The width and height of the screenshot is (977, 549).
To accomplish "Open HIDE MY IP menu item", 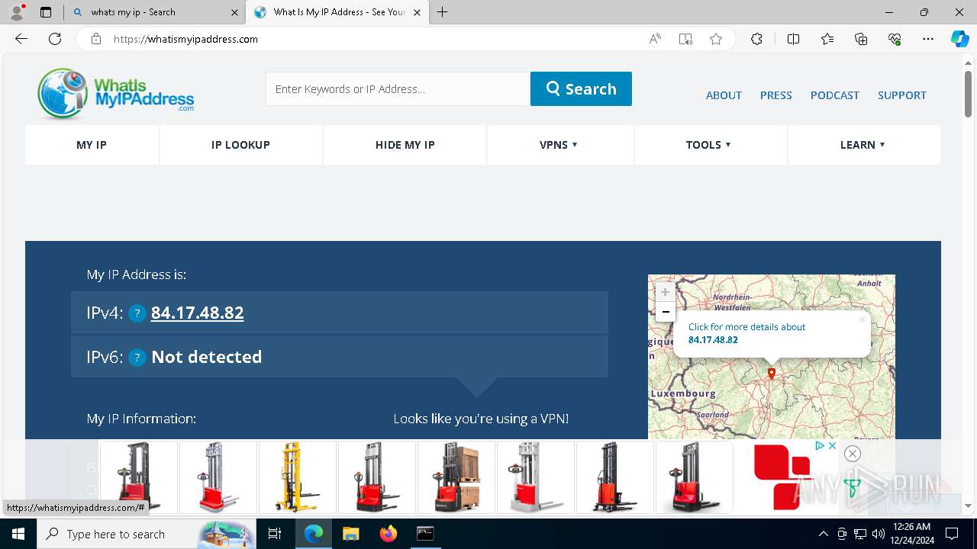I will point(405,145).
